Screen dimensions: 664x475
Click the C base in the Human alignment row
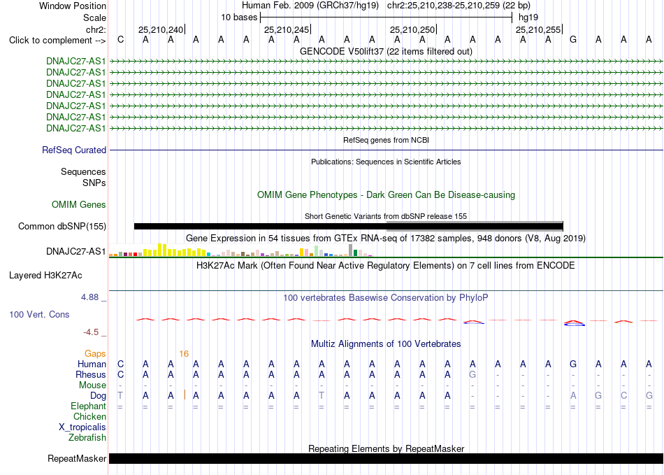tap(121, 364)
